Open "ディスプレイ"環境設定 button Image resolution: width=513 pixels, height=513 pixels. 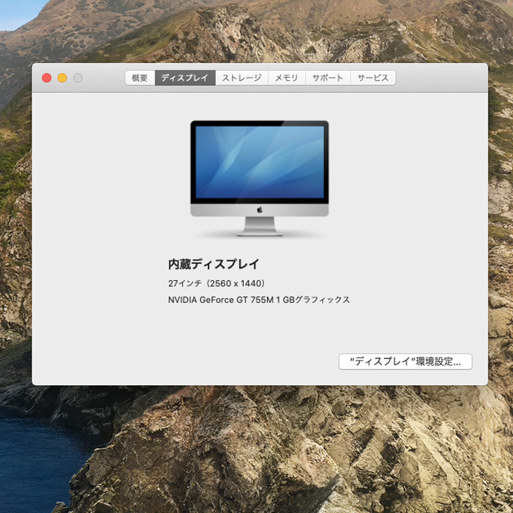pyautogui.click(x=405, y=361)
